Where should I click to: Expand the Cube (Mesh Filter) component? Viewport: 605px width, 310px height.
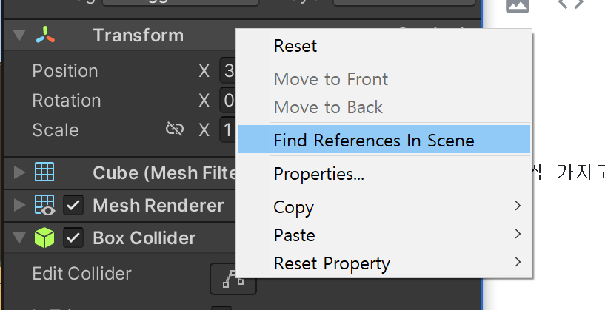click(19, 172)
